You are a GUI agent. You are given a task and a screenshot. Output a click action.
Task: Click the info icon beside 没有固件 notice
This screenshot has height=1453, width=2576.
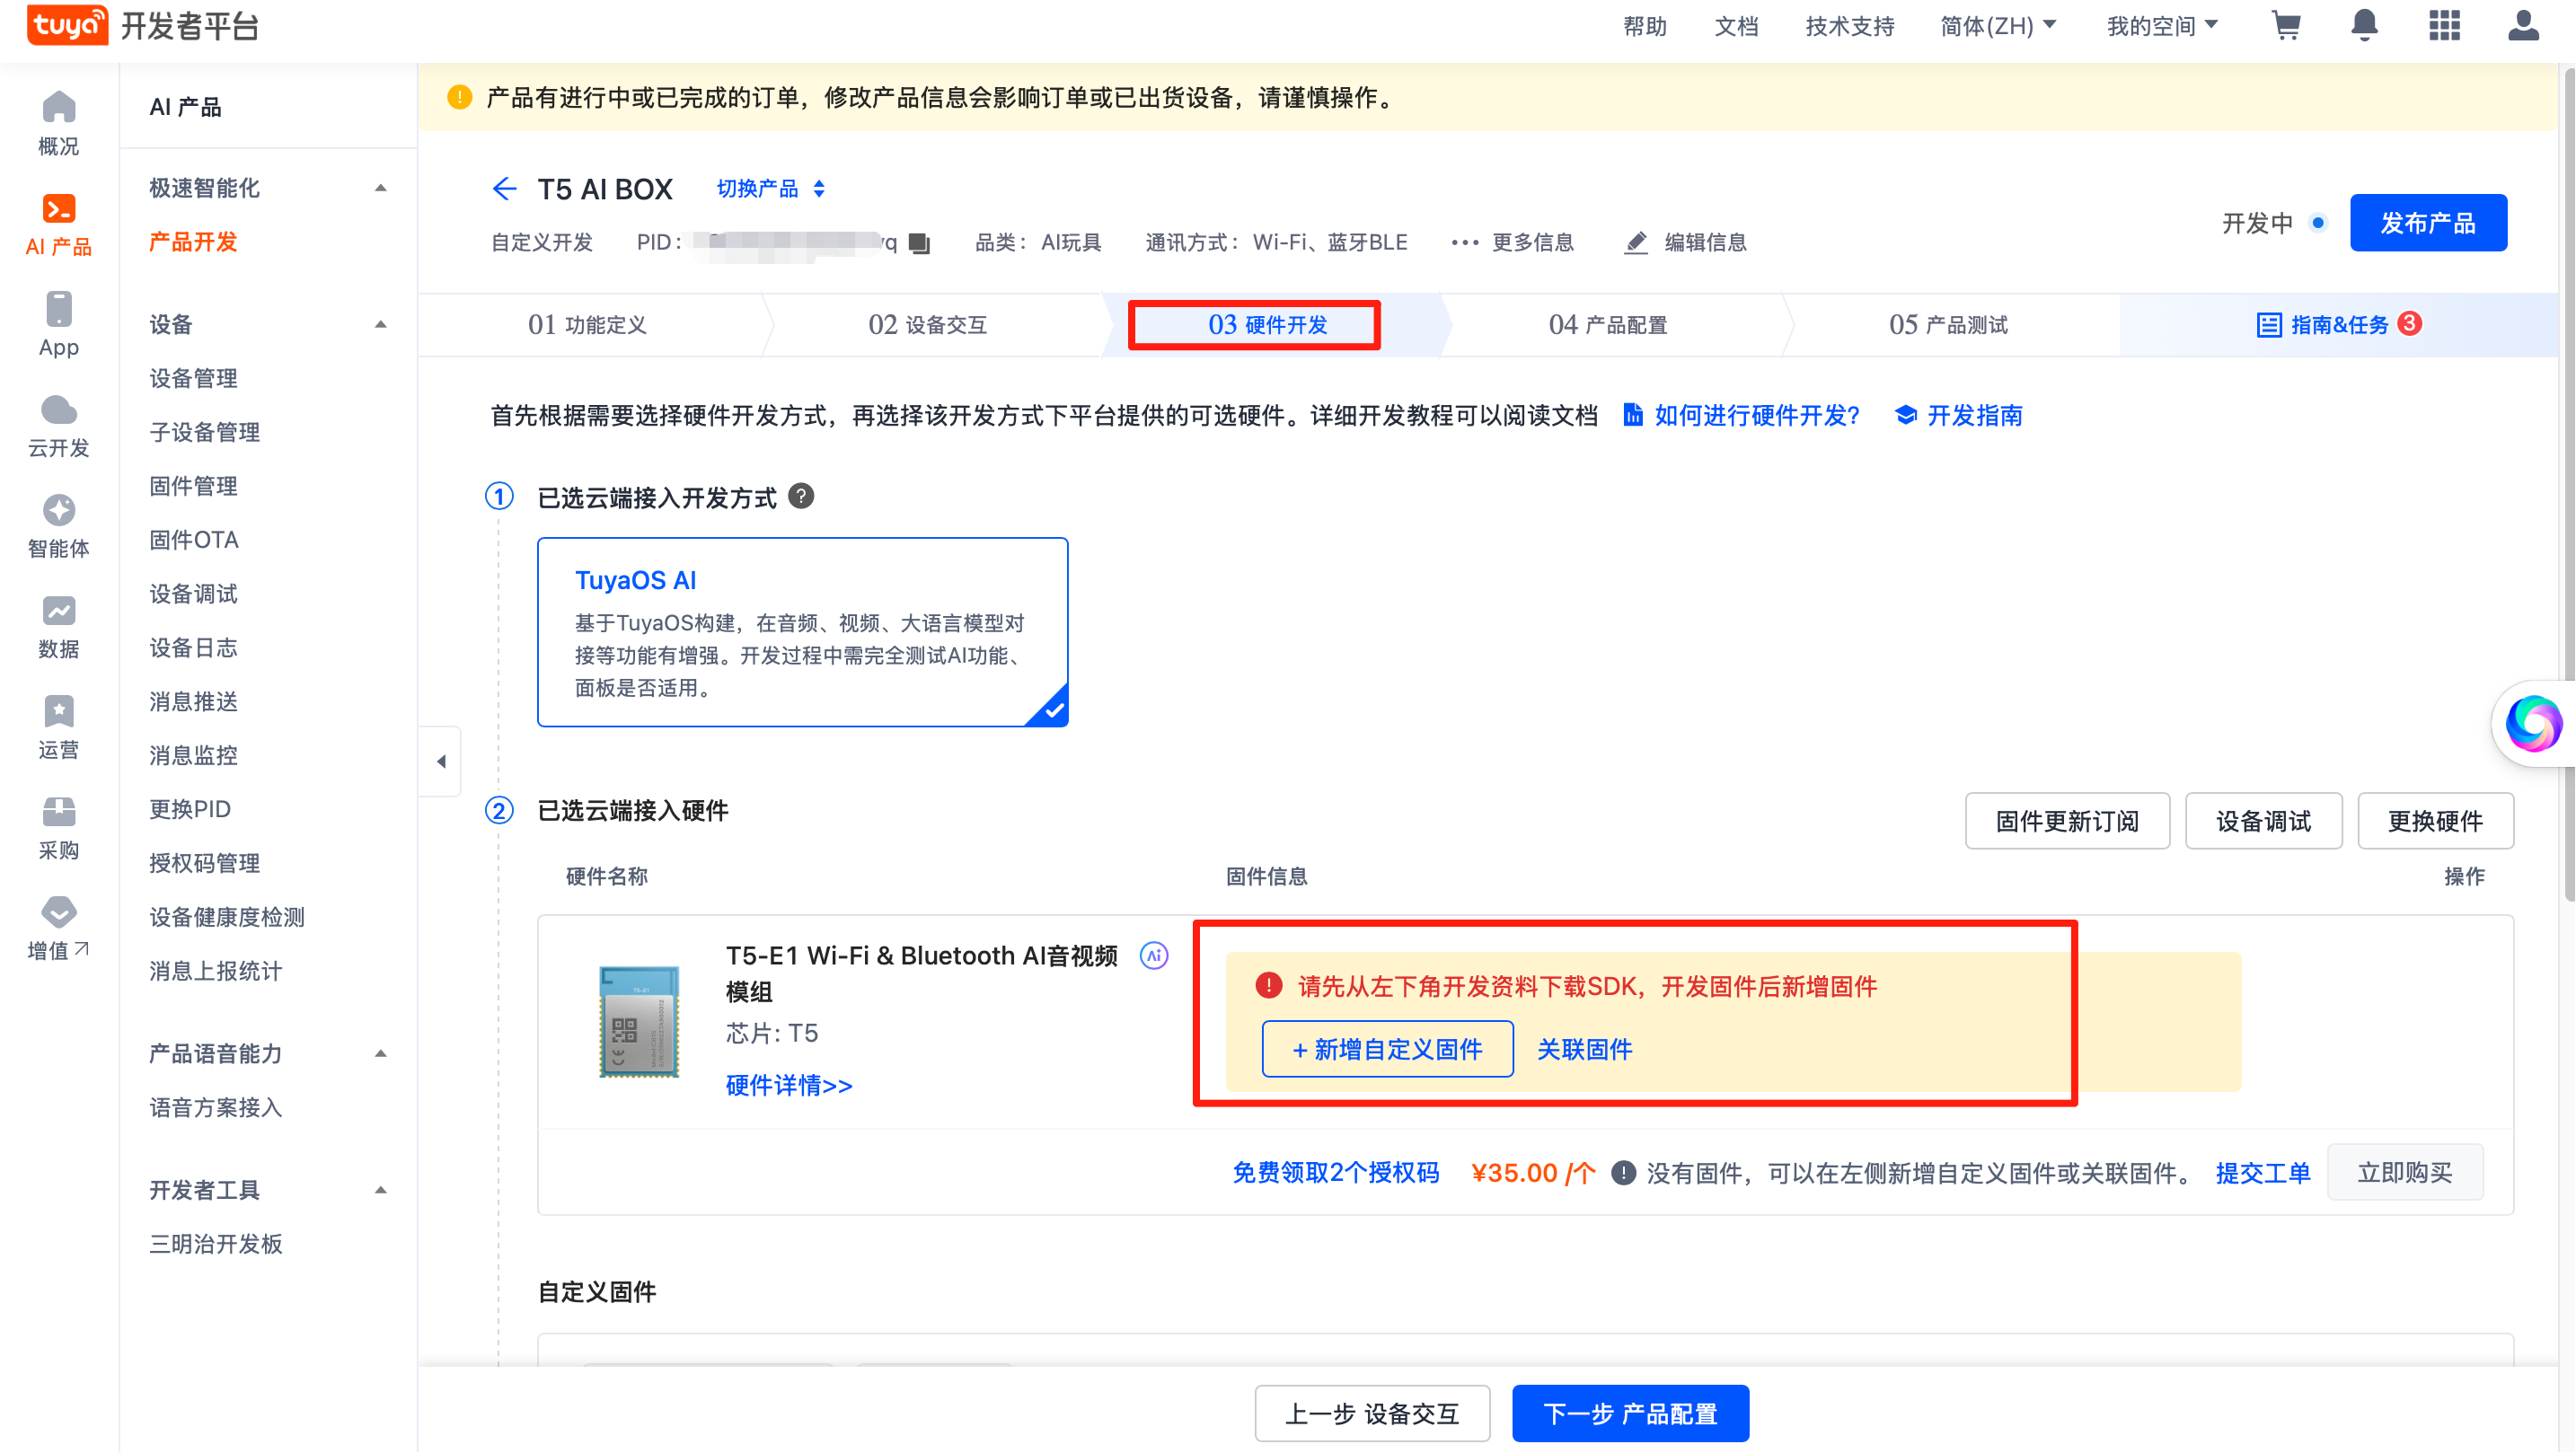click(x=1623, y=1173)
